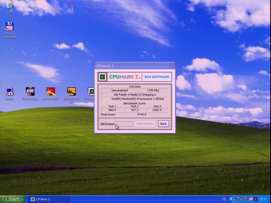Click the purple square tray icon
This screenshot has height=203, width=271.
coord(255,199)
